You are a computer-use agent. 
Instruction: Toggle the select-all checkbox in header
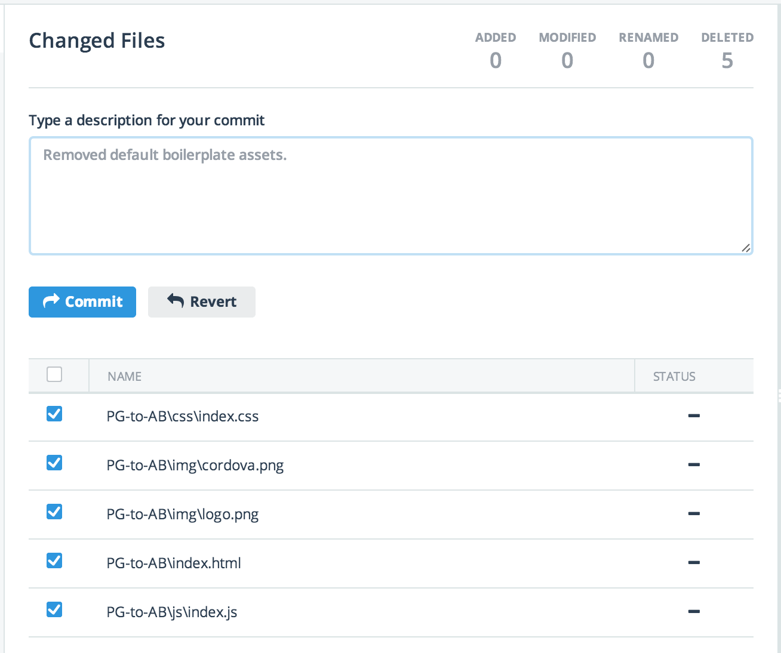point(54,374)
